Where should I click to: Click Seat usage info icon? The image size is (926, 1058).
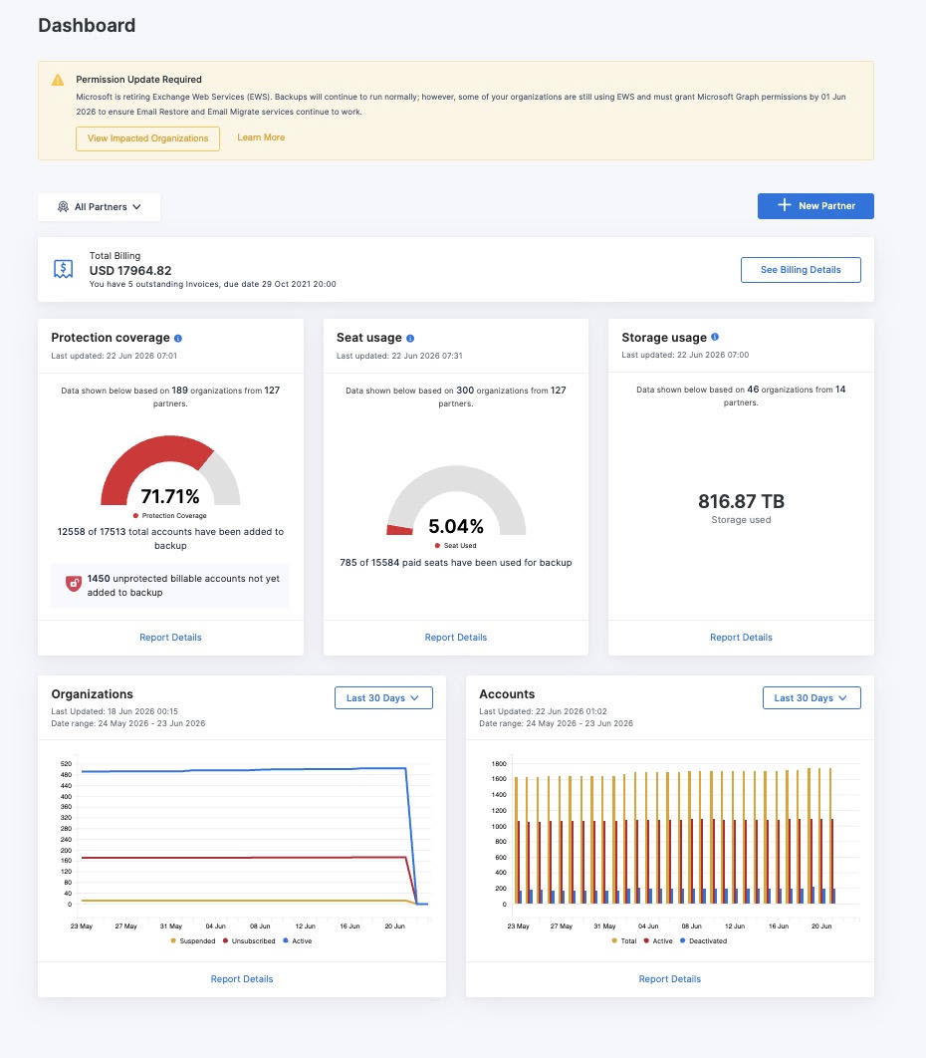pyautogui.click(x=410, y=338)
